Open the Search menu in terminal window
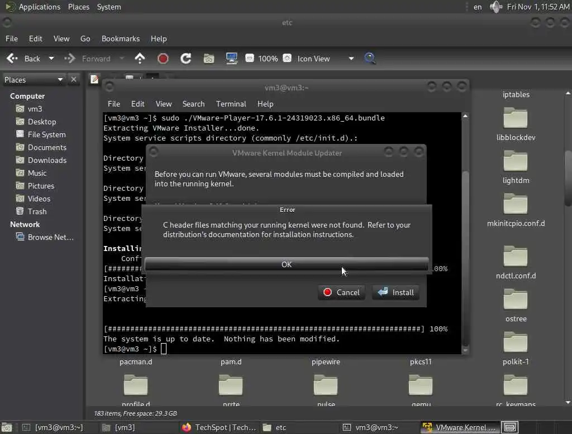The width and height of the screenshot is (572, 434). coord(193,104)
